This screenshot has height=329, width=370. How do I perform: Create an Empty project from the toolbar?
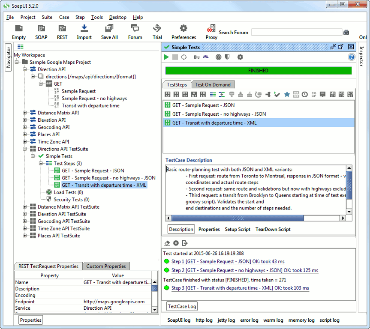coord(18,32)
